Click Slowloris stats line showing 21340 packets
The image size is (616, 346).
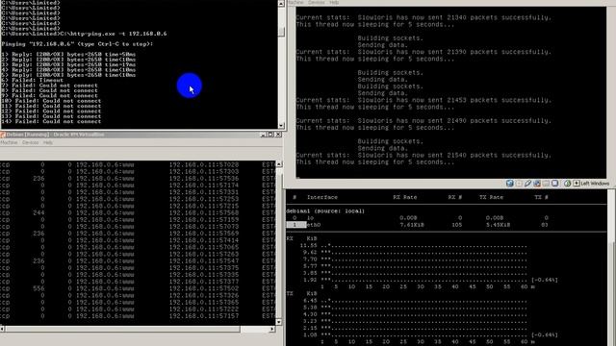(x=423, y=17)
